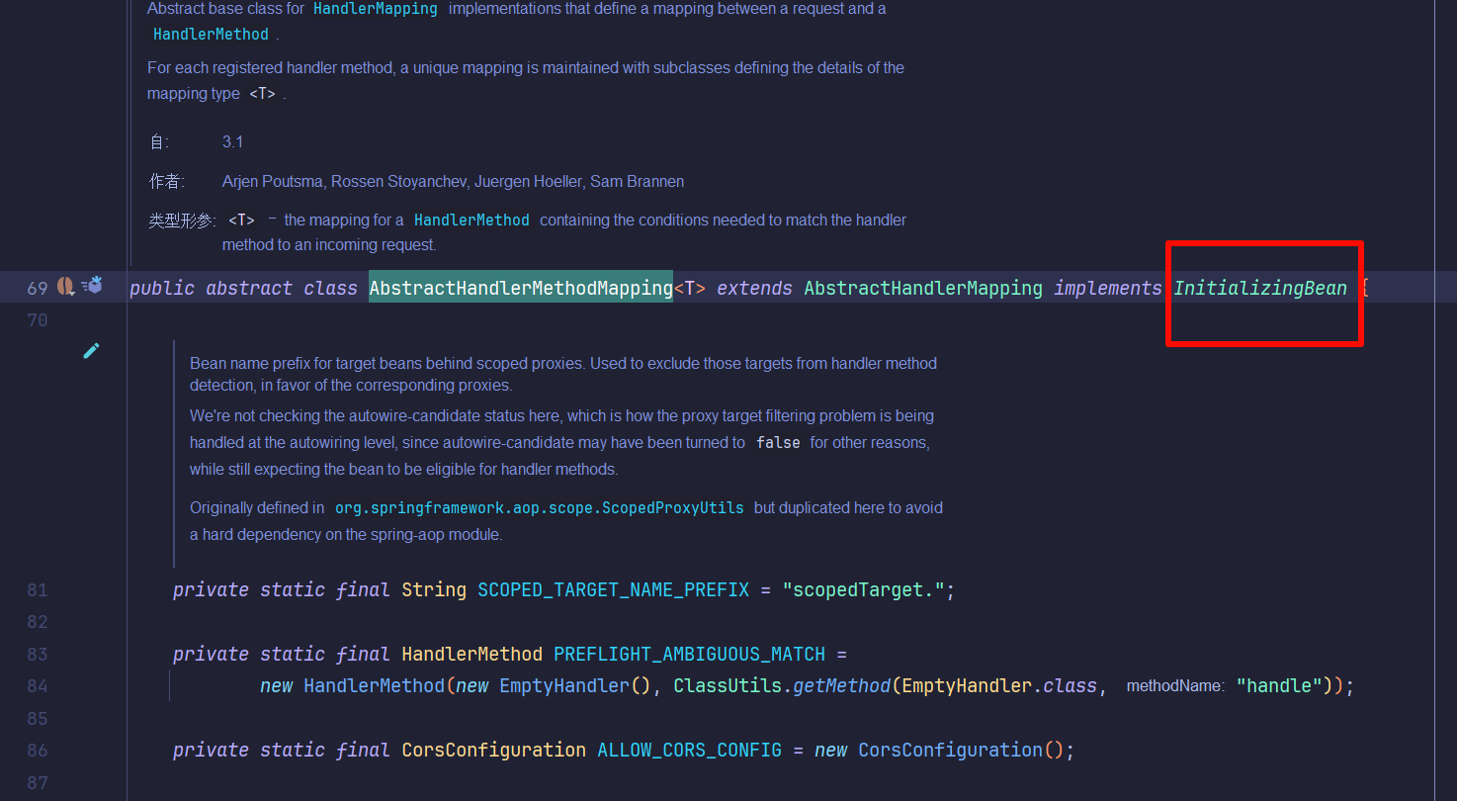The height and width of the screenshot is (801, 1457).
Task: Follow the HandlerMethod link after 'between a request and a'
Action: (x=211, y=34)
